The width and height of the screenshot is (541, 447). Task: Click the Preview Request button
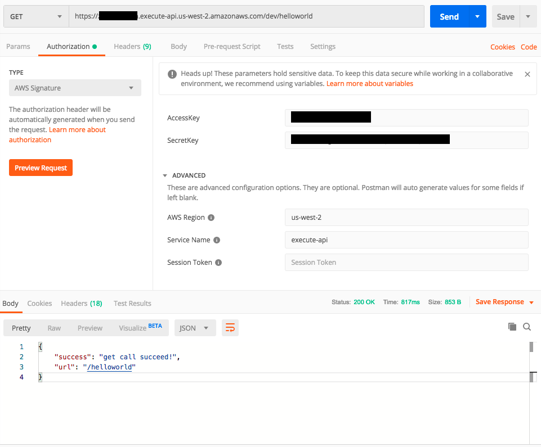tap(41, 168)
